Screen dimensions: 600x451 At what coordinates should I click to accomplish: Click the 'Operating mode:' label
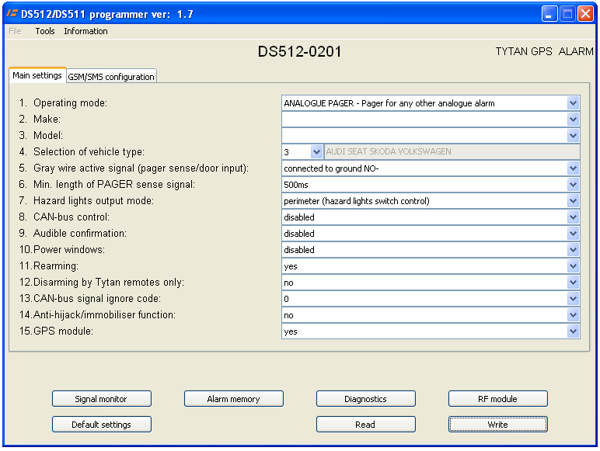(71, 103)
